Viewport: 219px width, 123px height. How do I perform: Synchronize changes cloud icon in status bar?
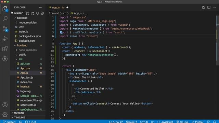[20, 122]
